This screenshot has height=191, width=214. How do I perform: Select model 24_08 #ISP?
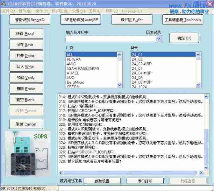pyautogui.click(x=163, y=82)
